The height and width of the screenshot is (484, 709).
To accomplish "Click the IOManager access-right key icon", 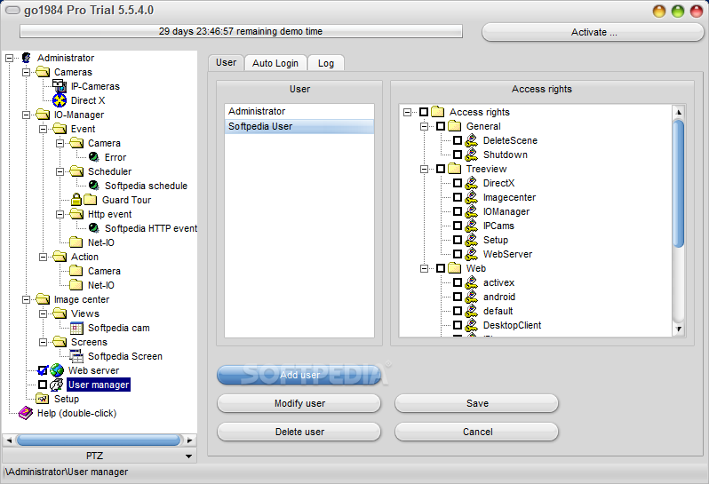I will click(472, 211).
